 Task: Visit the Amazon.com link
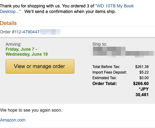tap(13, 120)
